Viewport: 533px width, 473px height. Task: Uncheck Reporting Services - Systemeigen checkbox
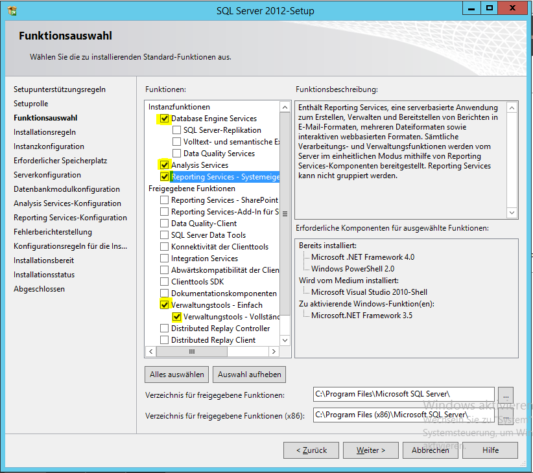coord(165,177)
